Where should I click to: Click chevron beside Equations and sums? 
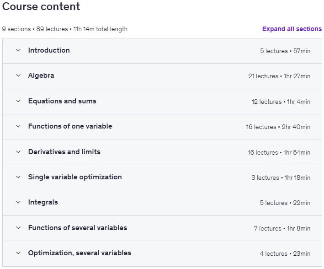(x=18, y=101)
